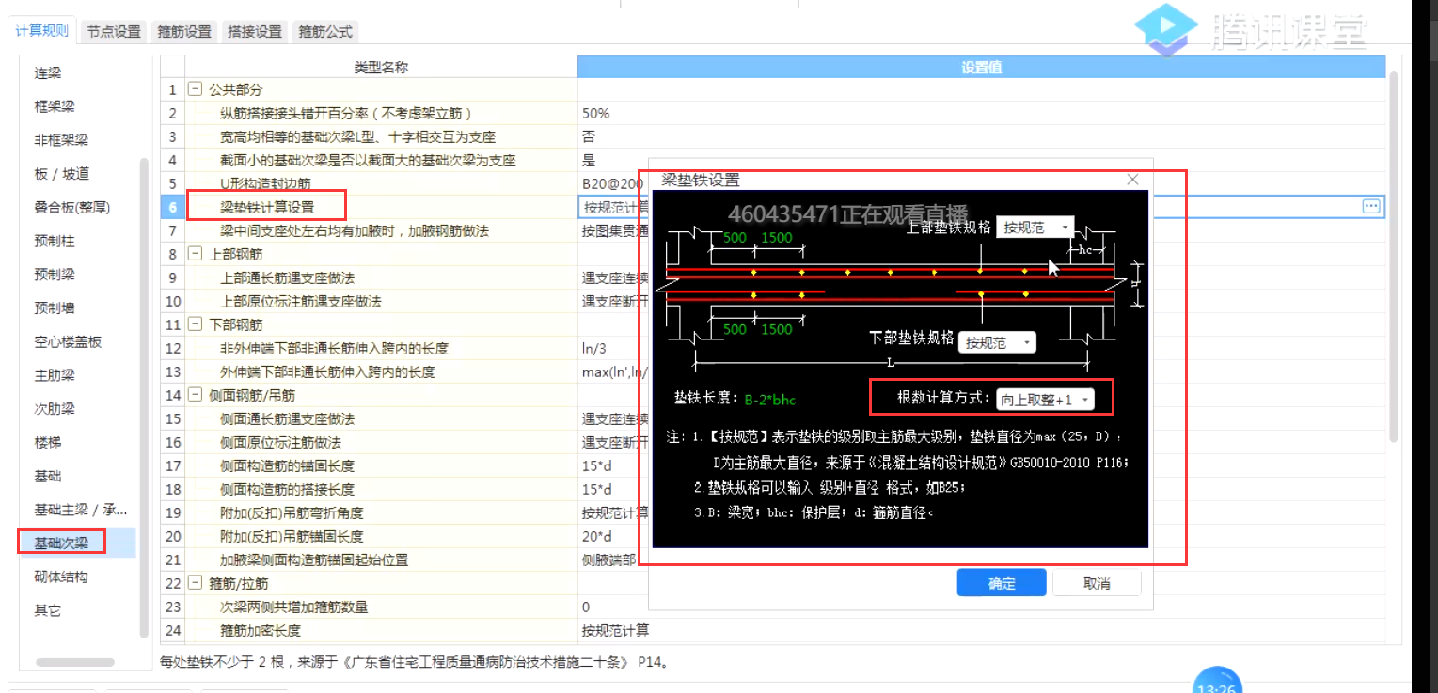Collapse the 侧面钢筋/吊筋 section
The width and height of the screenshot is (1438, 693).
195,395
